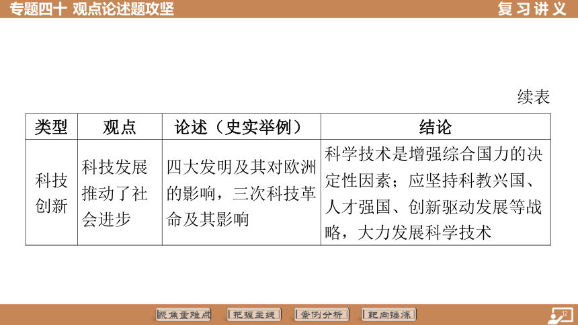Go to the 案例分析 section
578x325 pixels.
pos(321,315)
